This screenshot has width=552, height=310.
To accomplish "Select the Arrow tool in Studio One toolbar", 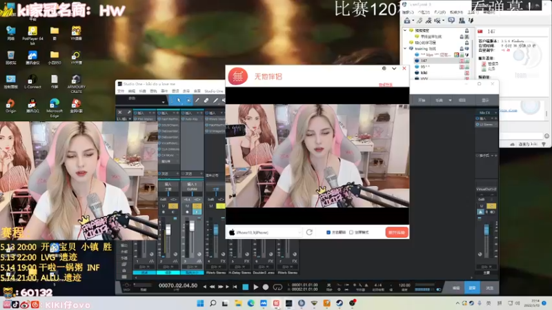I will tap(179, 101).
